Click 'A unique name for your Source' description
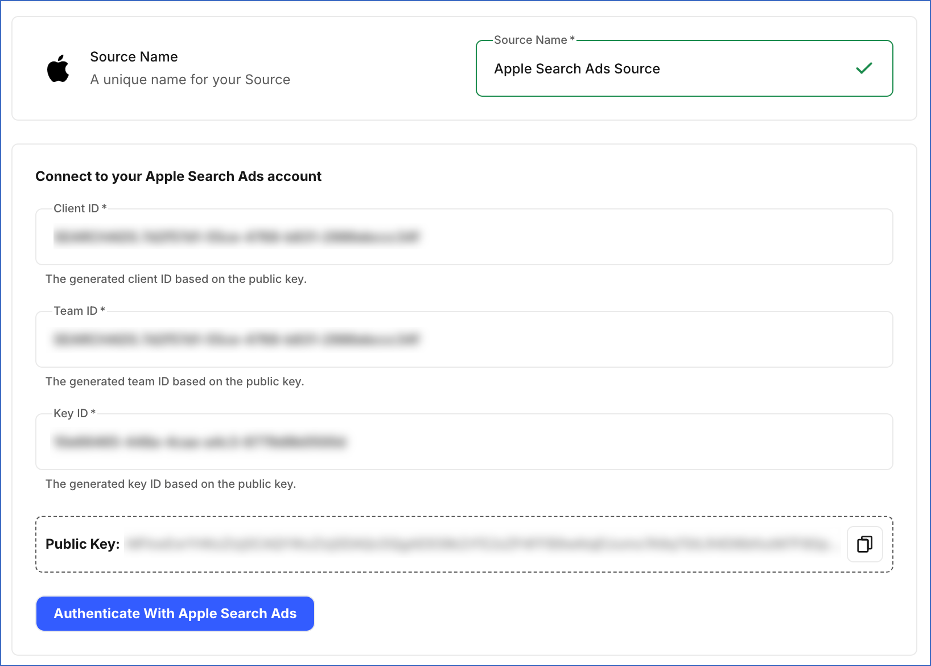931x666 pixels. tap(190, 80)
